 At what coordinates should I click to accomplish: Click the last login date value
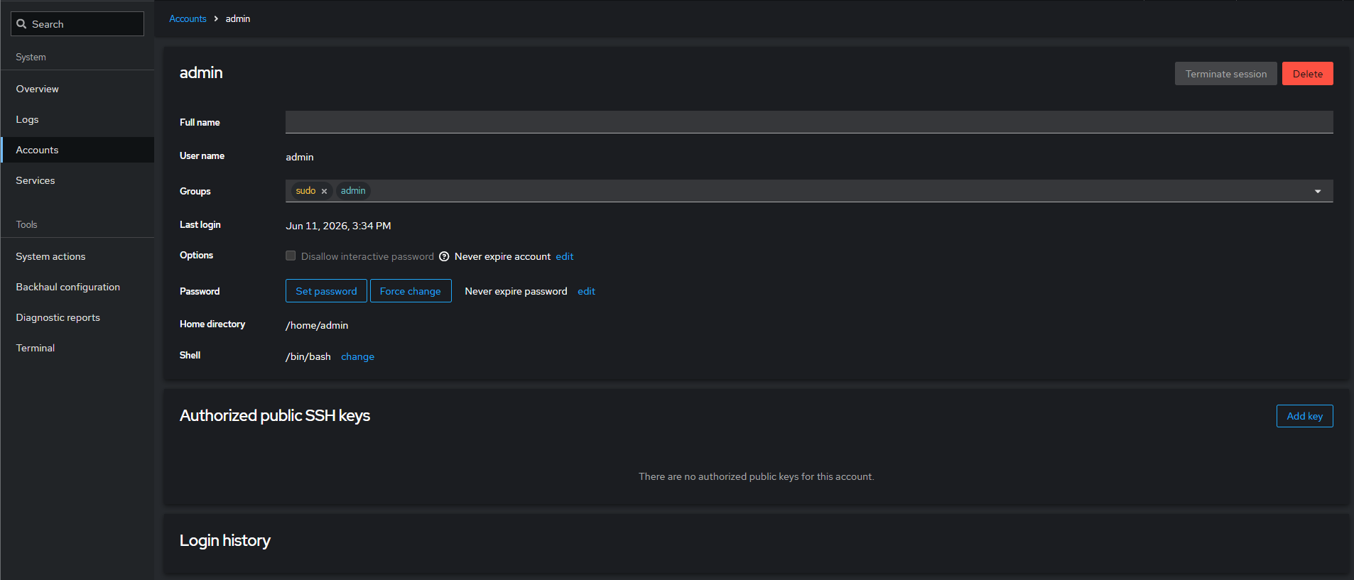(x=338, y=226)
